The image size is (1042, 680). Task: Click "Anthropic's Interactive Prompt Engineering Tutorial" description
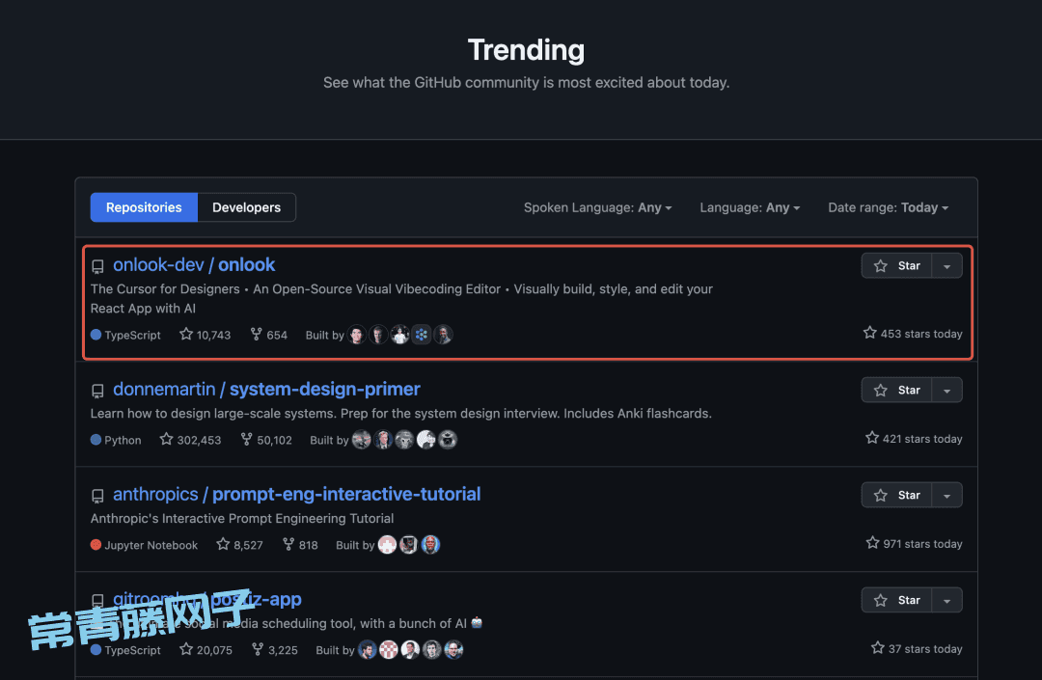click(x=242, y=518)
